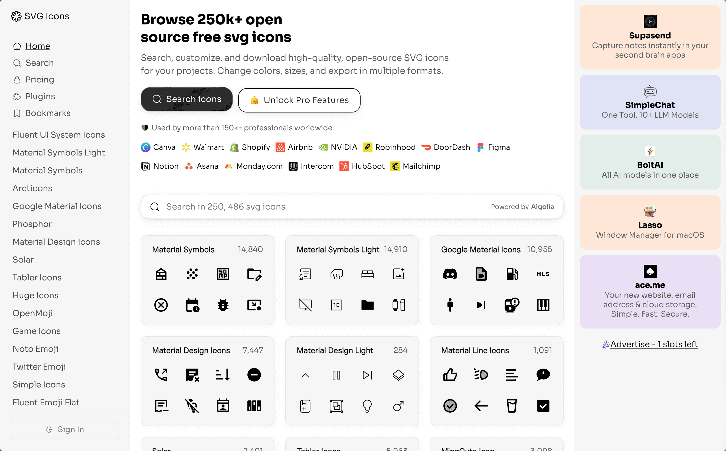Click the minus circle icon in Material Design Icons
Image resolution: width=726 pixels, height=451 pixels.
click(254, 375)
